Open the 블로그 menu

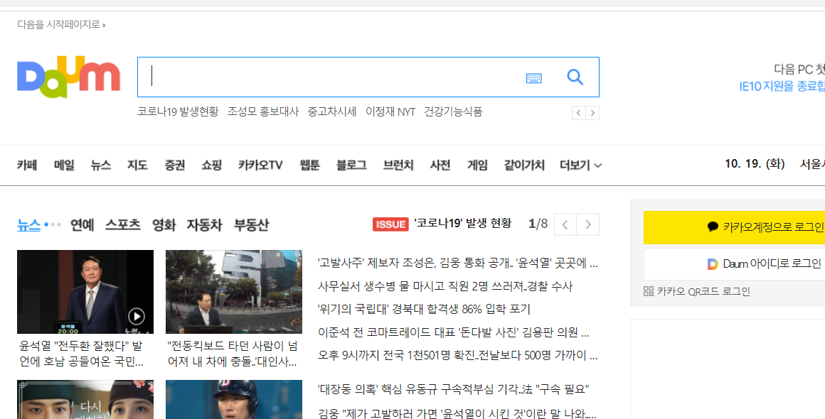tap(351, 165)
